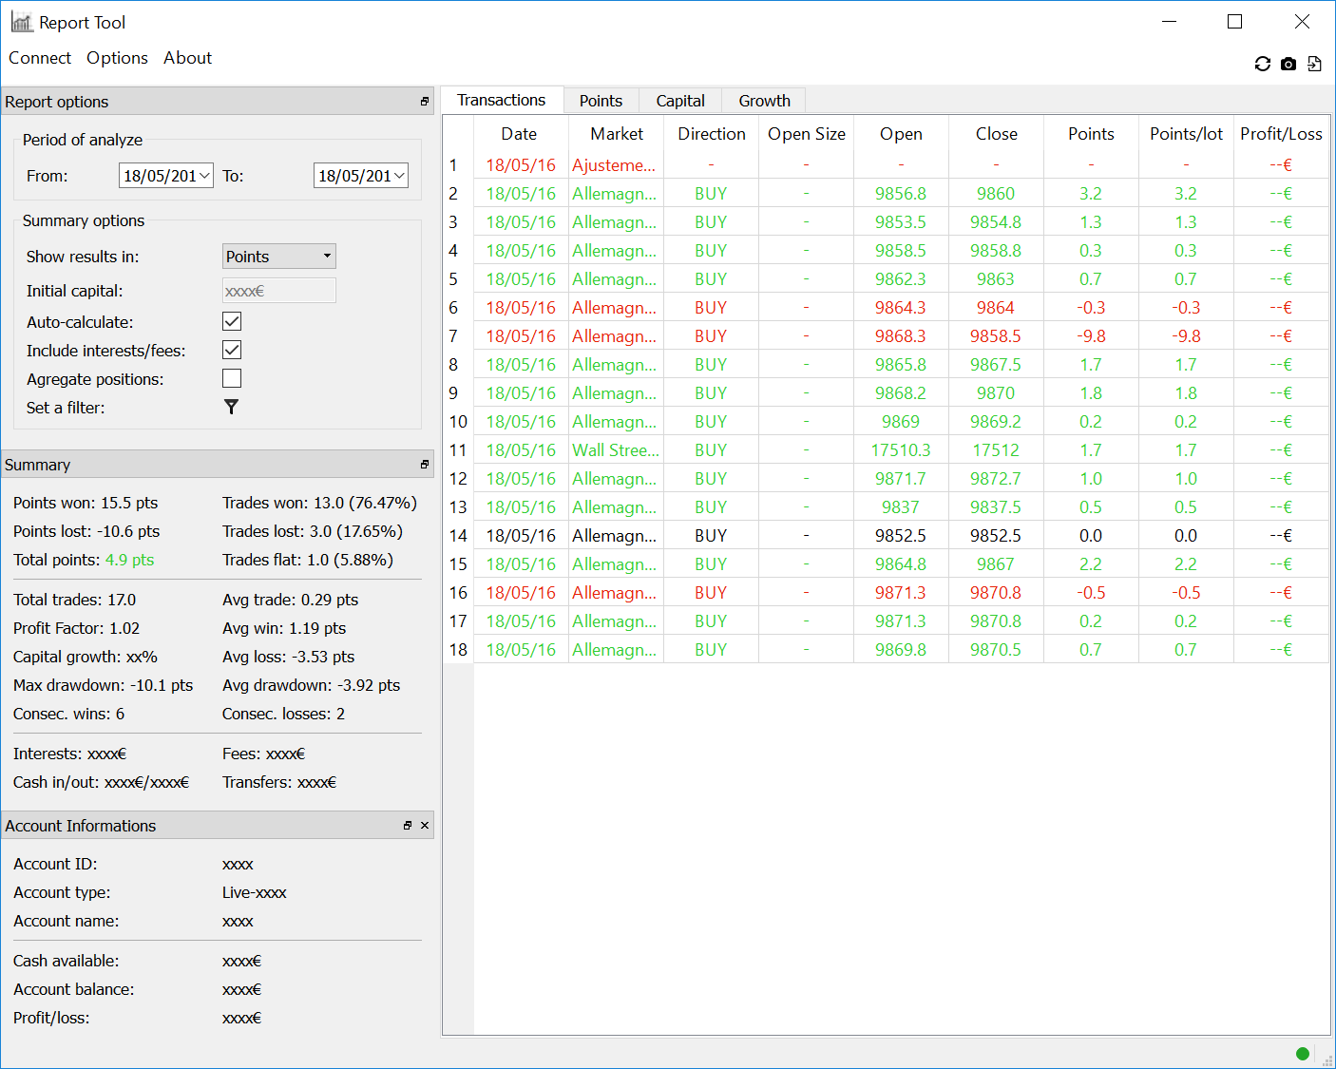Uncheck Include interests/fees option
Viewport: 1336px width, 1069px height.
(x=232, y=350)
